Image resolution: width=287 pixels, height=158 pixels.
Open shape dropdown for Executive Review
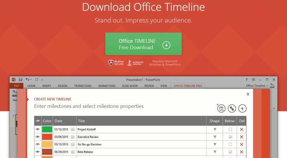tap(215, 137)
